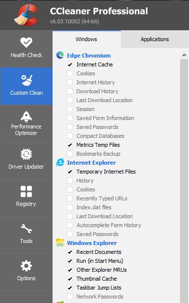Image resolution: width=189 pixels, height=303 pixels.
Task: Collapse the Windows Explorer section header
Action: 92,243
